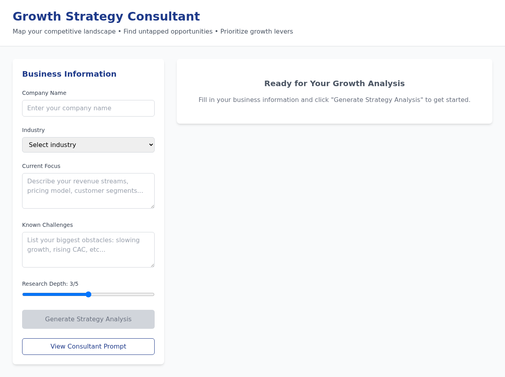Expand the industry selection list
Screen dimensions: 505x377
(88, 145)
